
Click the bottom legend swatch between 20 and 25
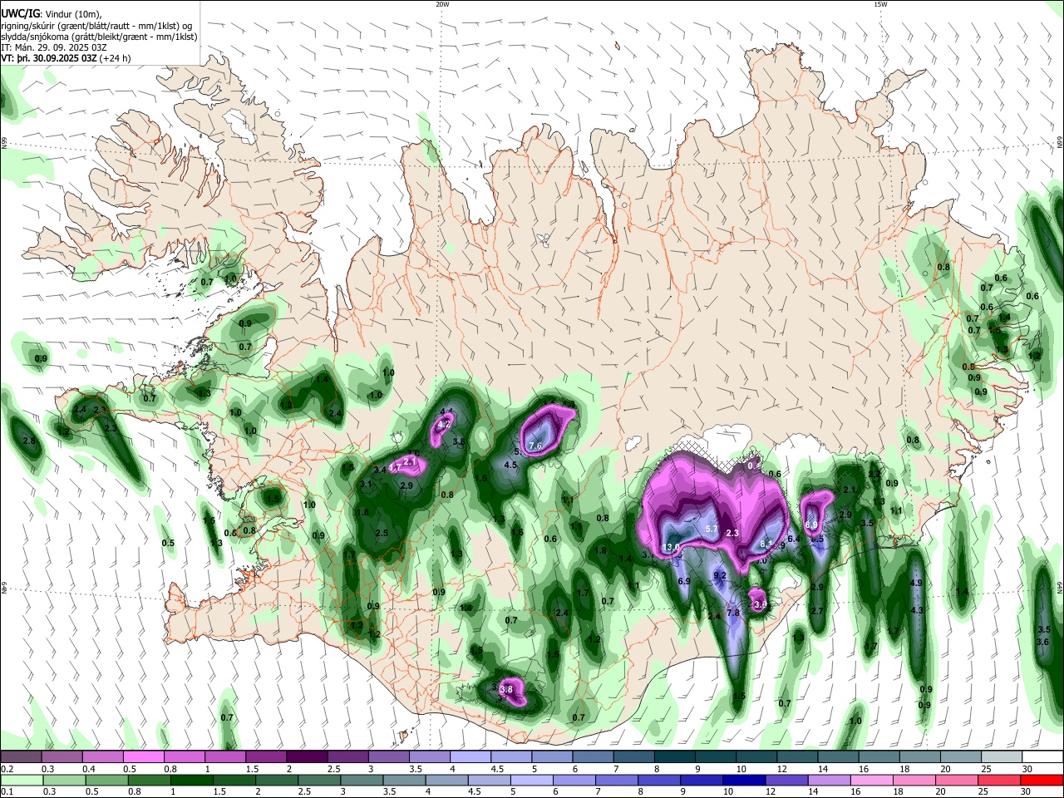[957, 780]
